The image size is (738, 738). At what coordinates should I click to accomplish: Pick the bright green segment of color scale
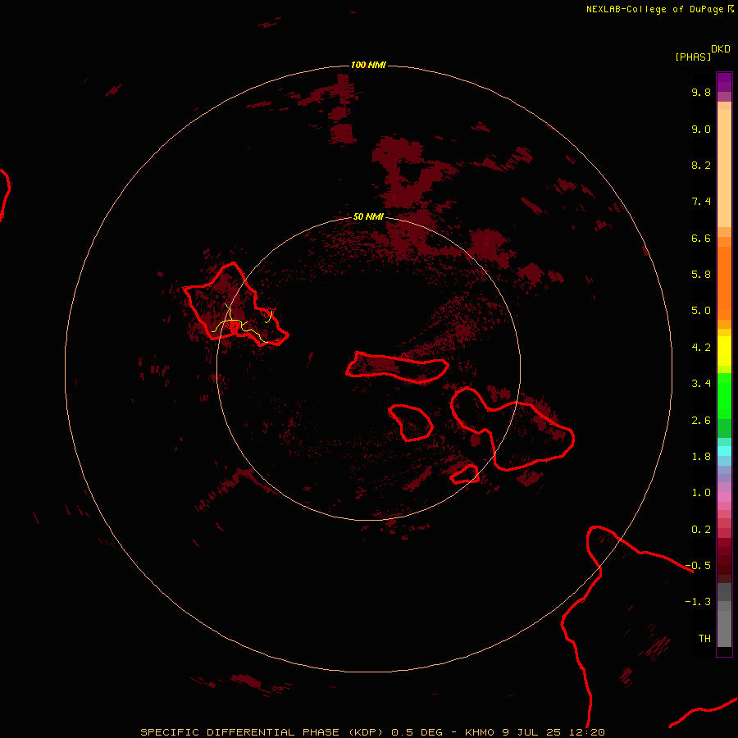pyautogui.click(x=724, y=395)
